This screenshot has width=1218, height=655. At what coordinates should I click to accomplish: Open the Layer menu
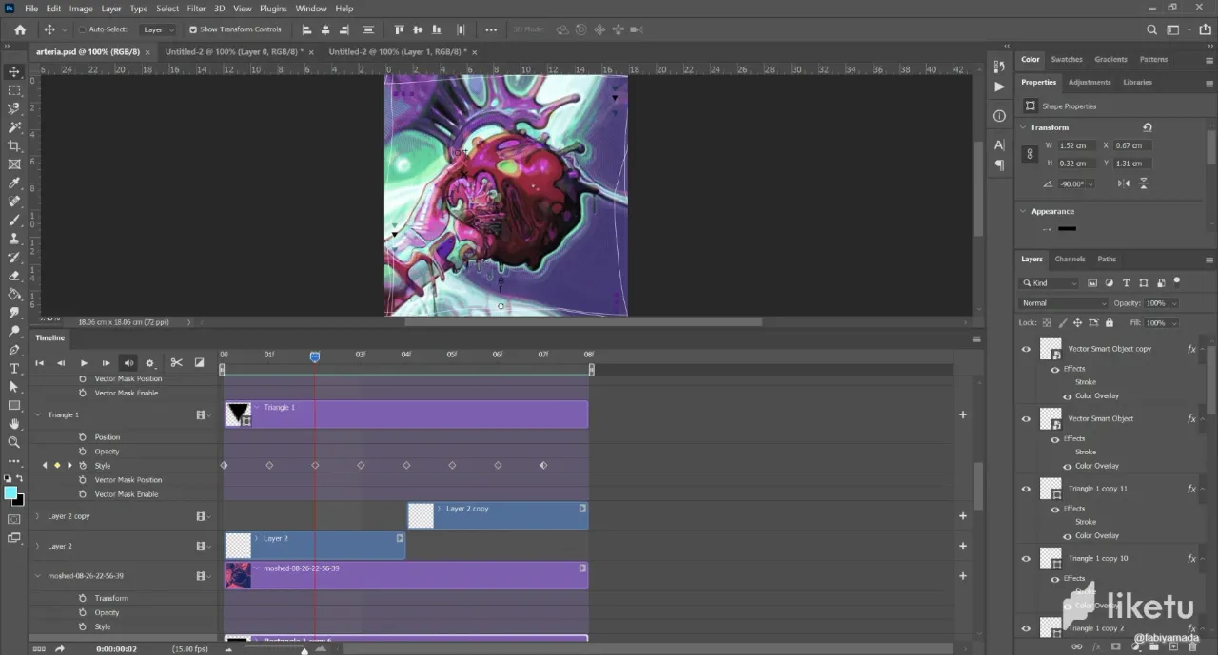pos(111,9)
